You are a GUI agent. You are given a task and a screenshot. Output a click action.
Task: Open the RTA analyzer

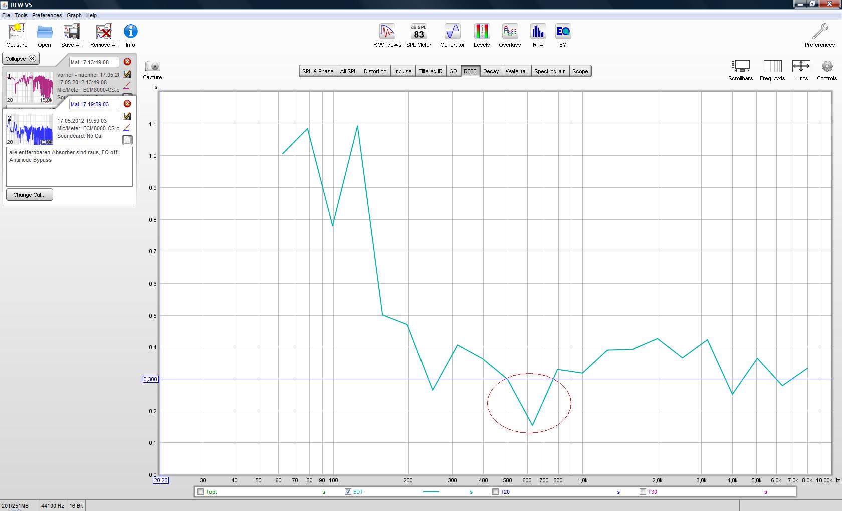coord(538,36)
